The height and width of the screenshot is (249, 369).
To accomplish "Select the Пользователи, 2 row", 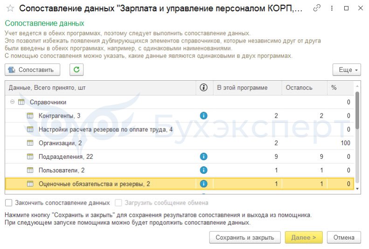I will (x=179, y=170).
